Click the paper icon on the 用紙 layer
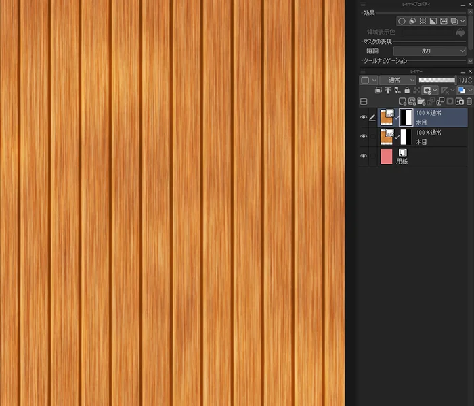Image resolution: width=474 pixels, height=406 pixels. pos(402,152)
